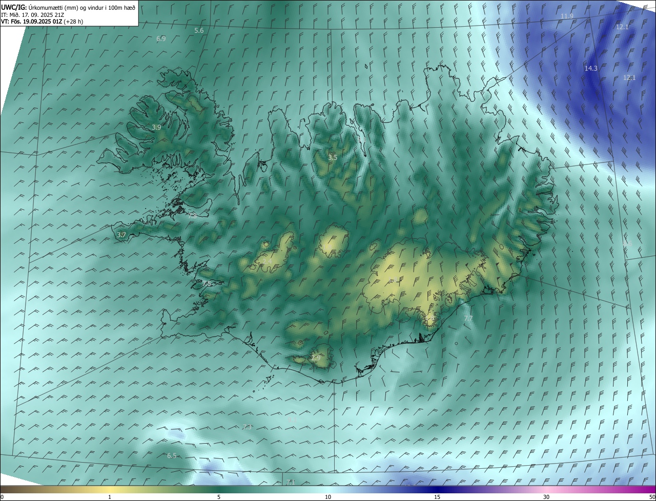Image resolution: width=656 pixels, height=501 pixels.
Task: Click the '1' tick on the color scale
Action: tap(110, 497)
